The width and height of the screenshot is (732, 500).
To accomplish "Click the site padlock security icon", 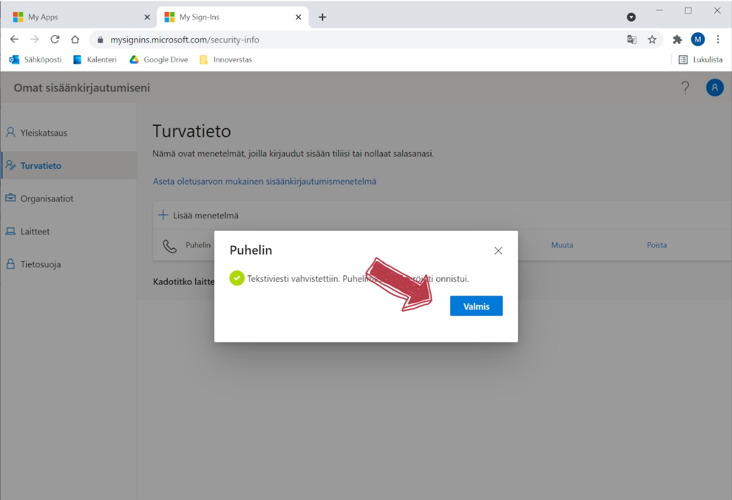I will click(x=100, y=40).
